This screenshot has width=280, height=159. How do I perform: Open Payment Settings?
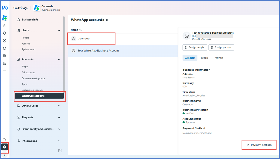point(259,145)
